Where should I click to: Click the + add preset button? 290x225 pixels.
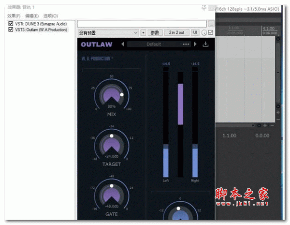coord(143,32)
